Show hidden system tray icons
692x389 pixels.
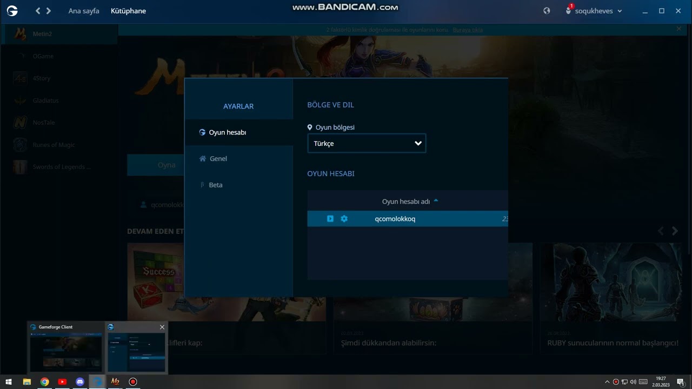pos(607,382)
